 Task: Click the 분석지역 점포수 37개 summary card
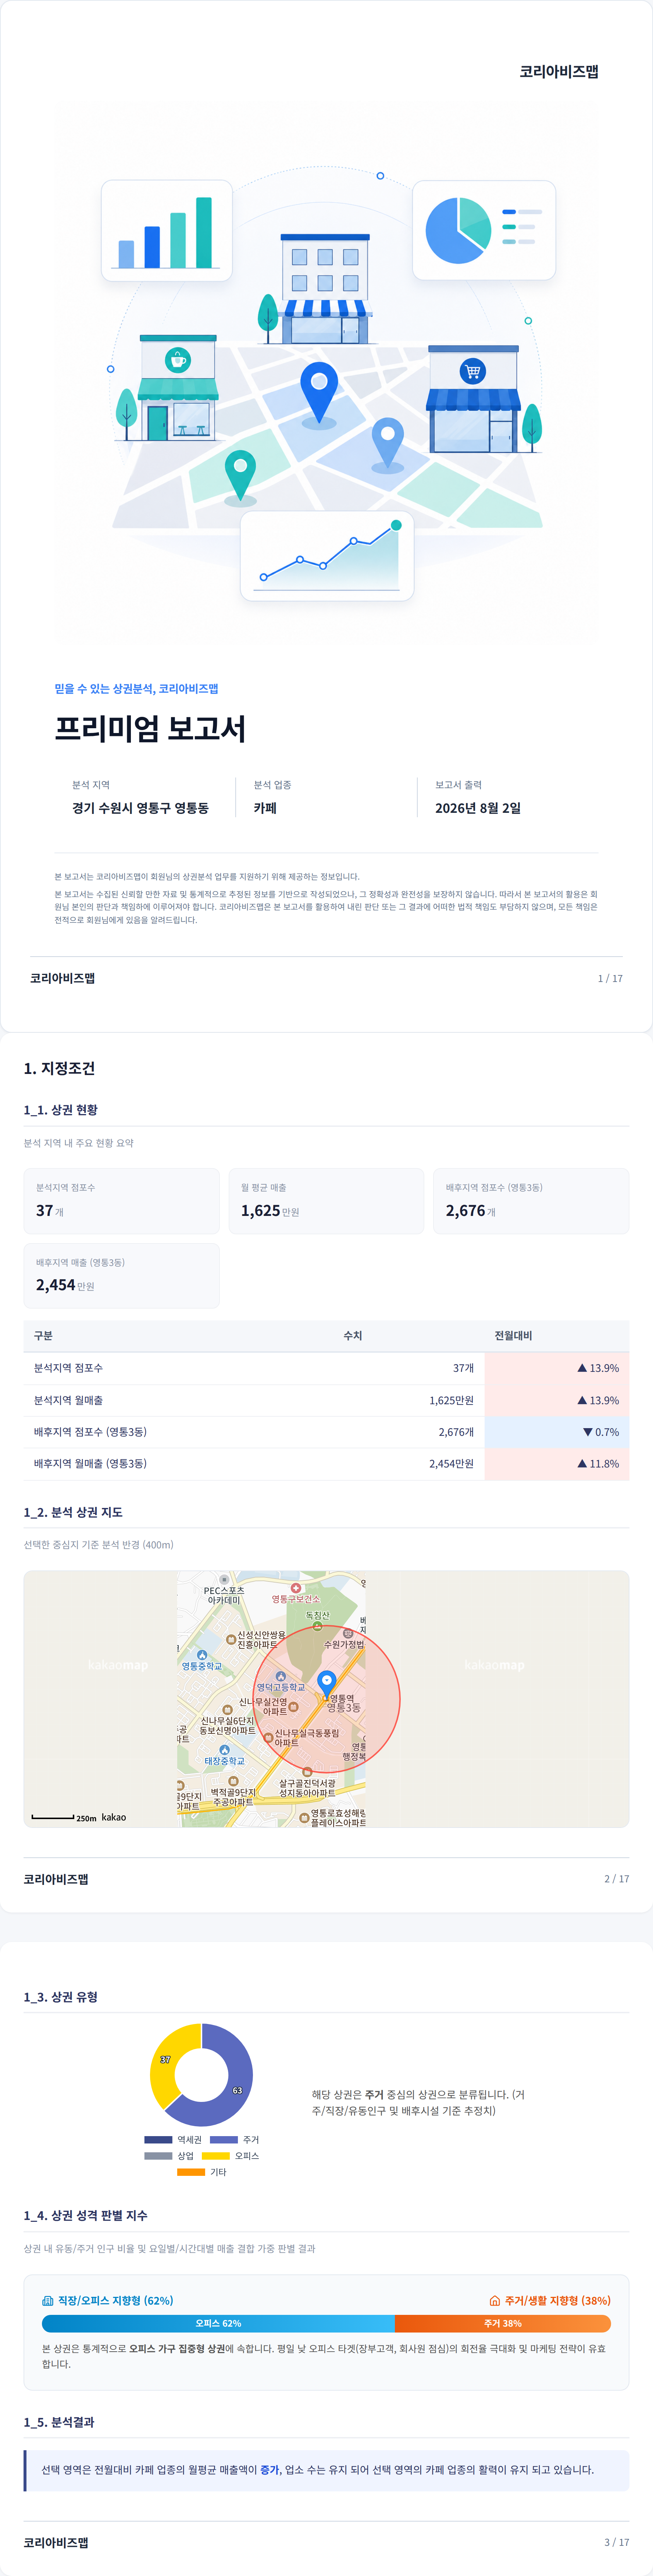point(121,1201)
